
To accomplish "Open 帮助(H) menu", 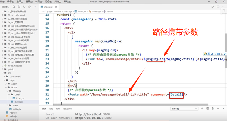I will click(x=67, y=2).
